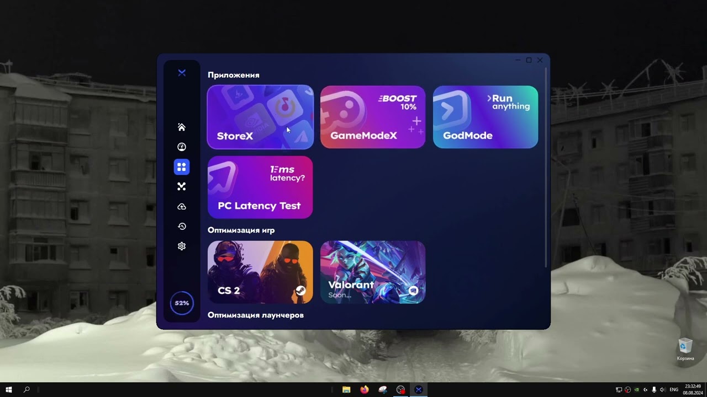Open the GodMode app card
This screenshot has width=707, height=397.
tap(486, 117)
